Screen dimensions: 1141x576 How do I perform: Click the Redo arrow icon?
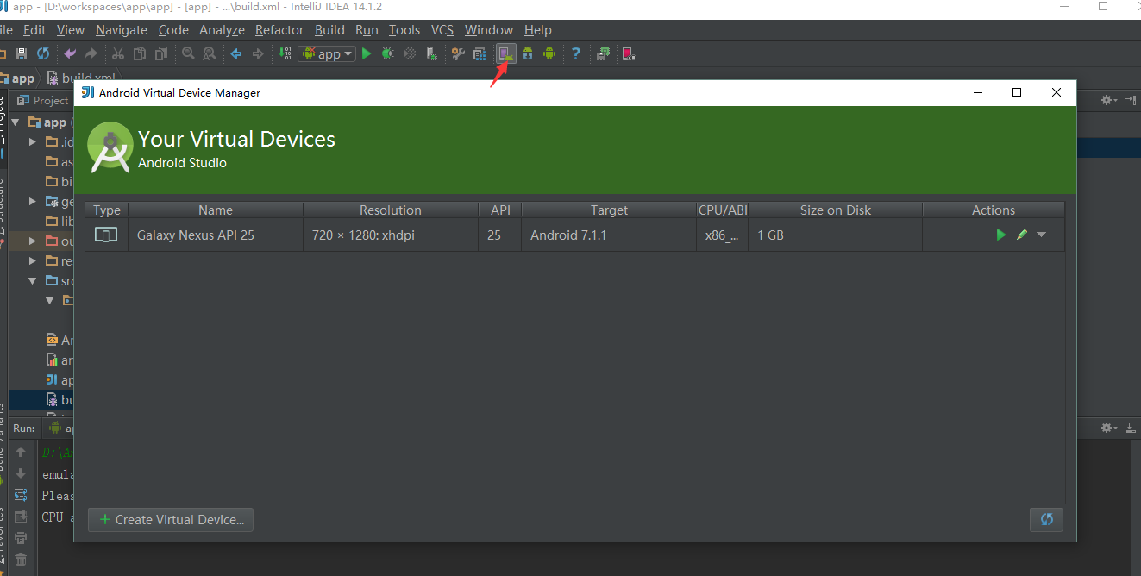pos(91,53)
